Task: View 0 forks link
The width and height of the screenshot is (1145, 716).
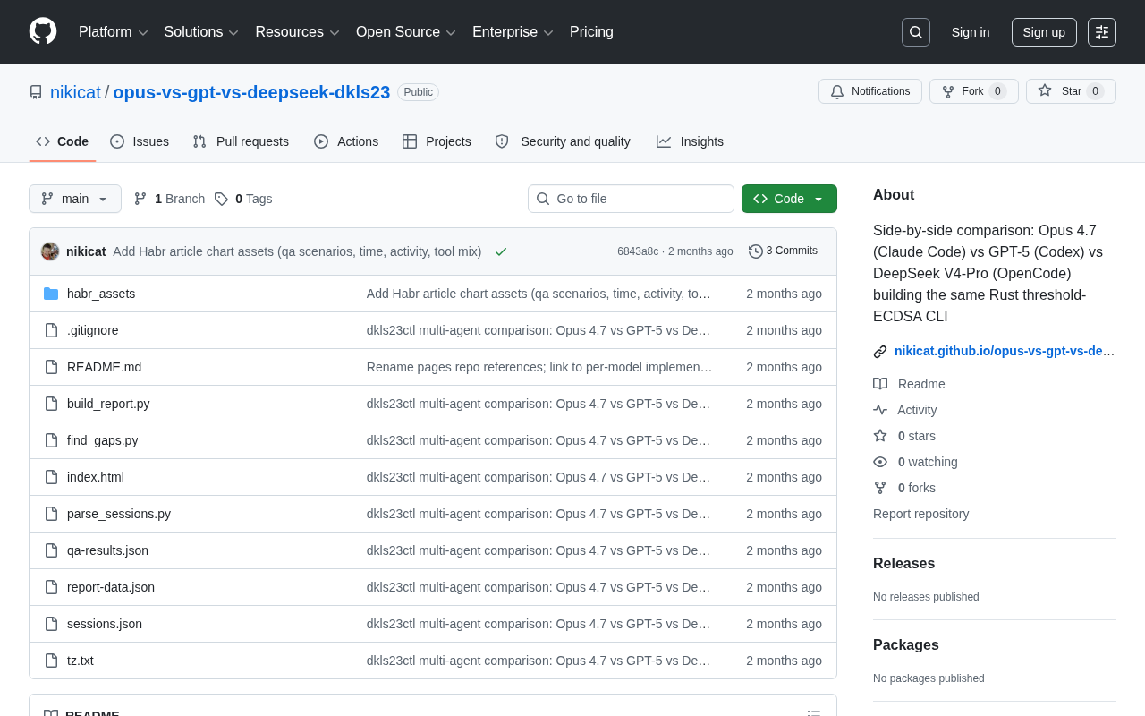Action: click(x=904, y=488)
